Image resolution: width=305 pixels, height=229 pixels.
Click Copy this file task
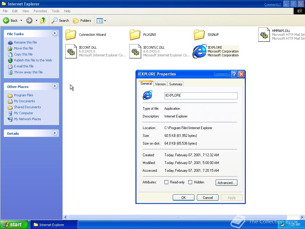point(23,54)
